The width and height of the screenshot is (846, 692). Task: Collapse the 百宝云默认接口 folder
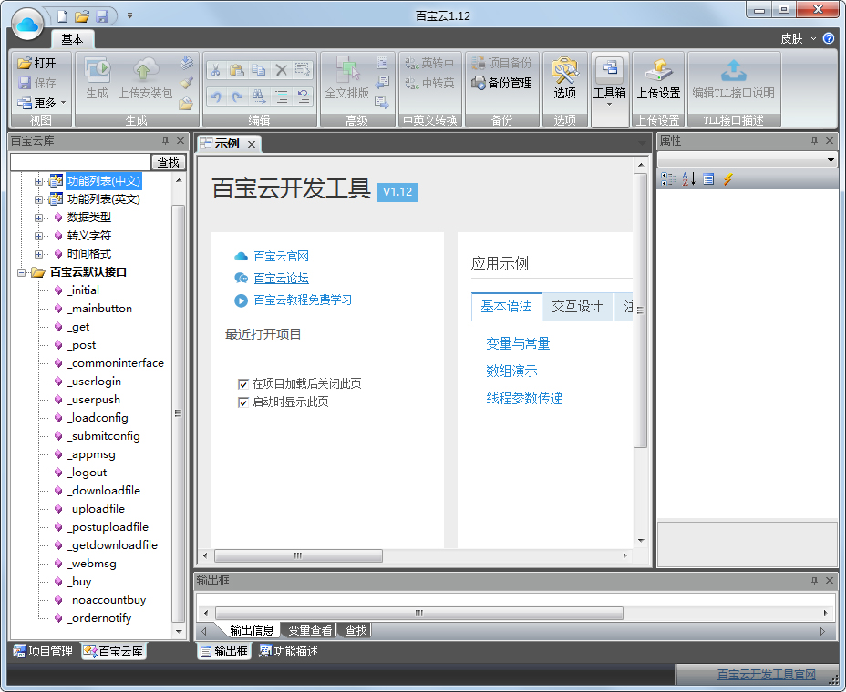pos(21,272)
